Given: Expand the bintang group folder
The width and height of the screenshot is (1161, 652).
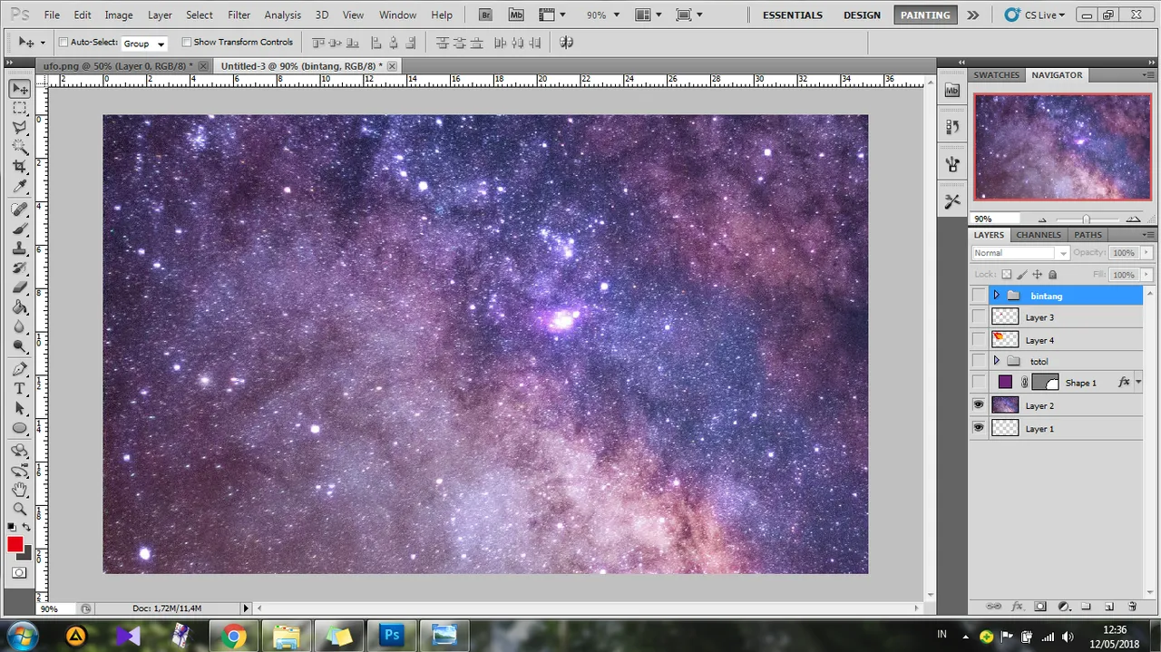Looking at the screenshot, I should click(x=996, y=296).
